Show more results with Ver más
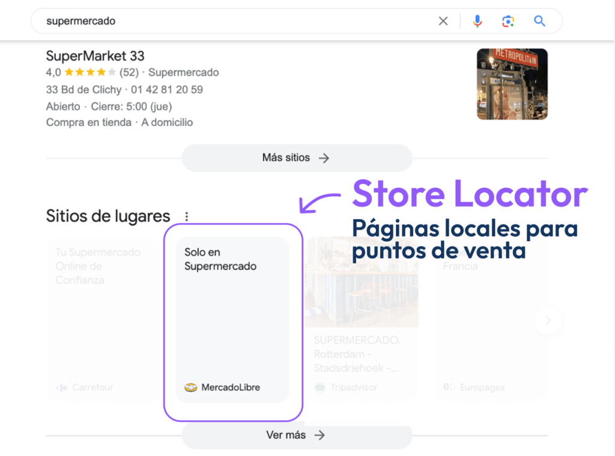This screenshot has width=615, height=456. 297,435
